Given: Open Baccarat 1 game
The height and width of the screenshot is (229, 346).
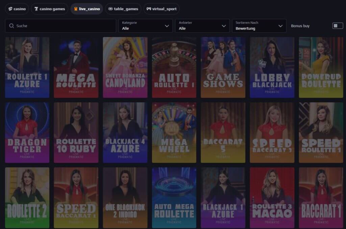Looking at the screenshot, I should [321, 197].
